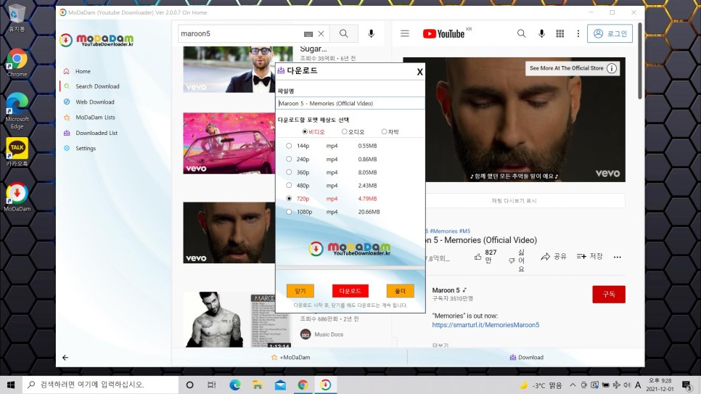Click YouTube search magnifier icon

pos(521,33)
